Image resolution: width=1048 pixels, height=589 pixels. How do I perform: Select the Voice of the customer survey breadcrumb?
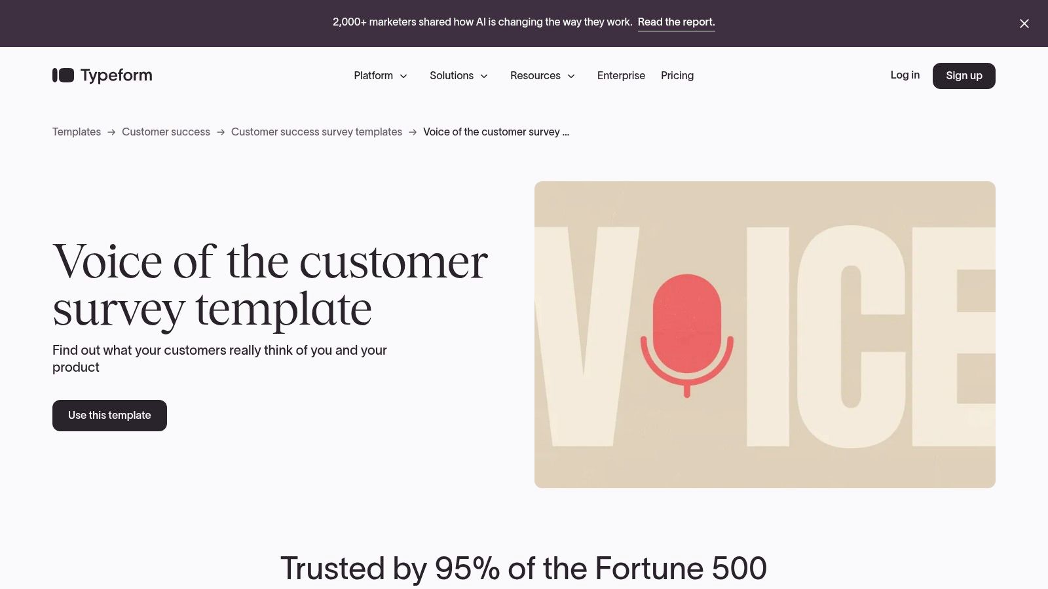click(x=496, y=132)
